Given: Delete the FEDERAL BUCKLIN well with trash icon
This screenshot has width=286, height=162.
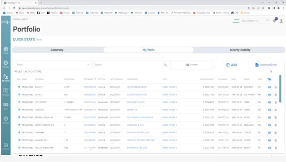Looking at the screenshot, I should 276,118.
